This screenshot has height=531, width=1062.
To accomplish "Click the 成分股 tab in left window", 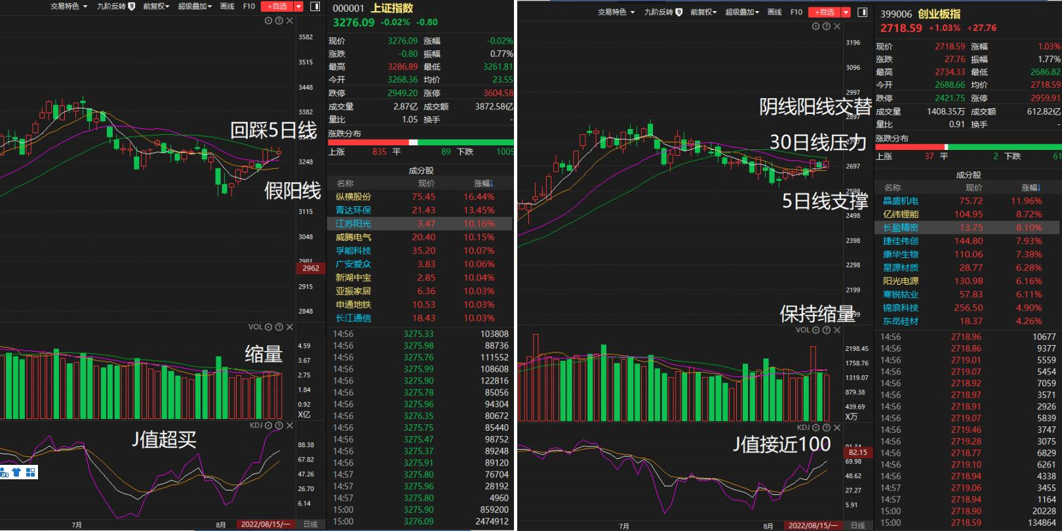I will [x=420, y=170].
